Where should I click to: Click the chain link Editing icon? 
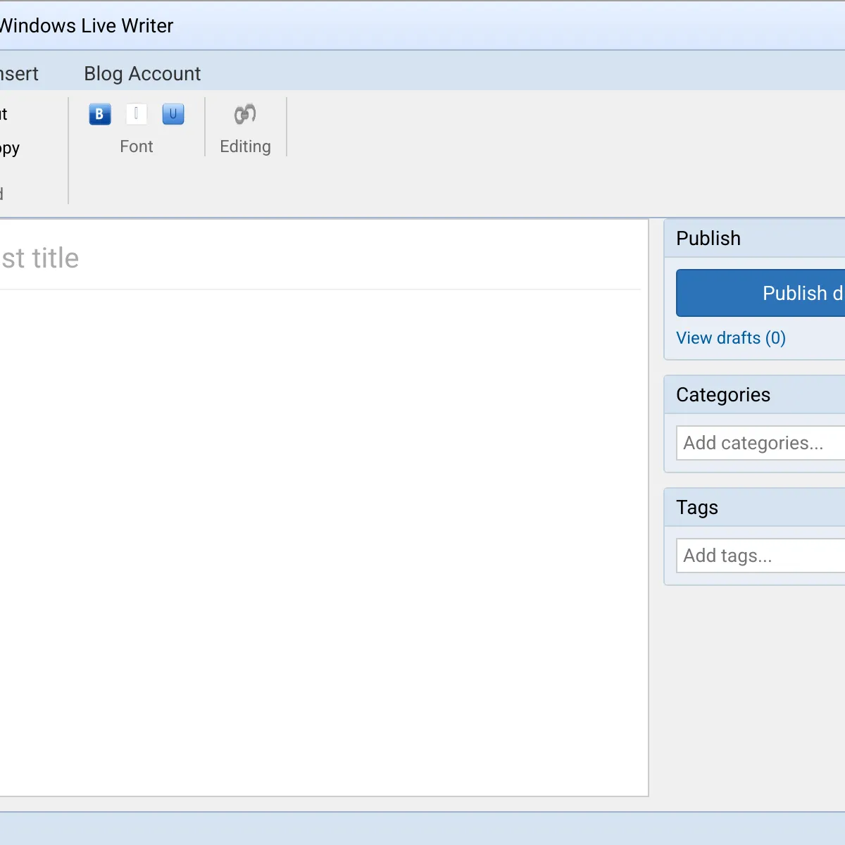[245, 114]
